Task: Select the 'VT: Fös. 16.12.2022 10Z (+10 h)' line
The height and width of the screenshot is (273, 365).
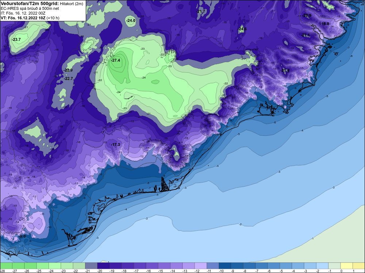Action: (30, 18)
